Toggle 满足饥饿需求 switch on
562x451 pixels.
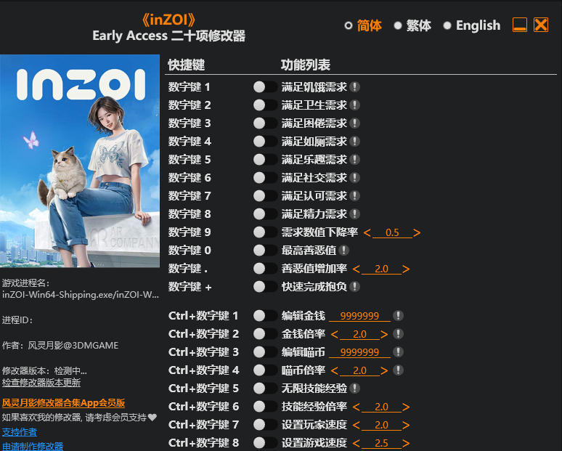click(265, 86)
